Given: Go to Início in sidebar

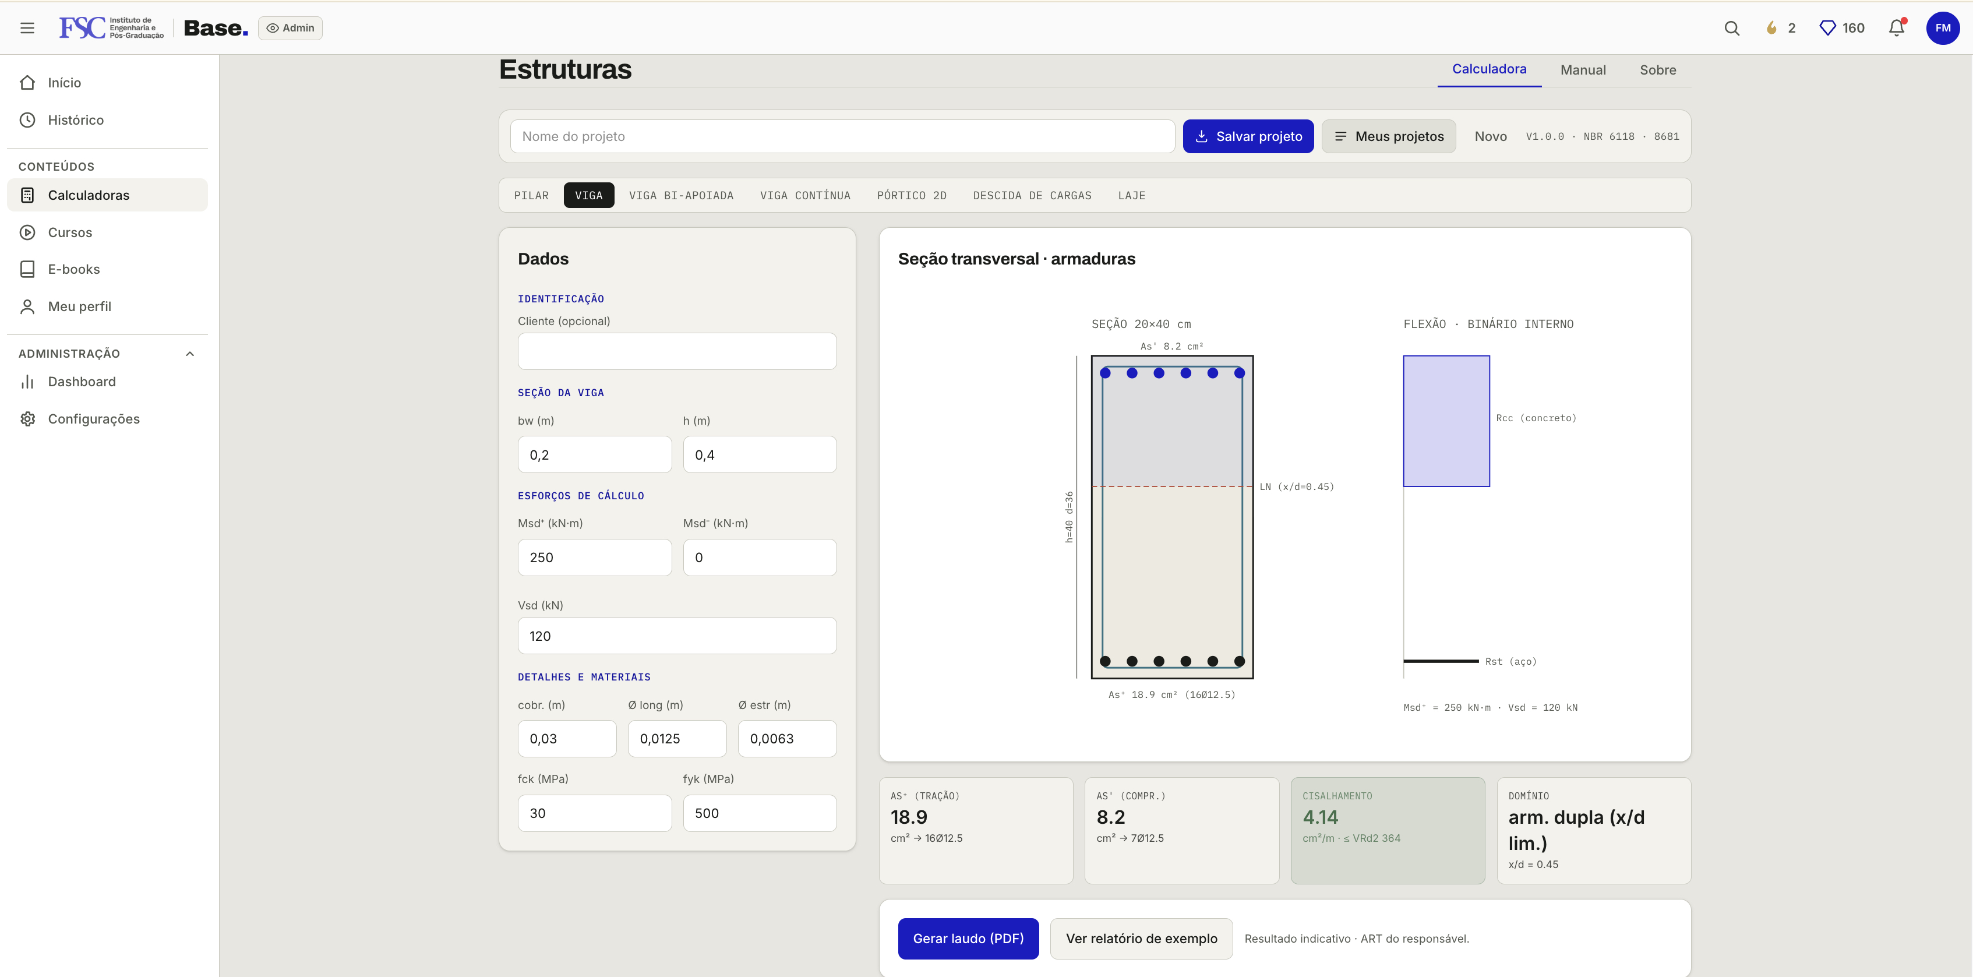Looking at the screenshot, I should pyautogui.click(x=107, y=83).
